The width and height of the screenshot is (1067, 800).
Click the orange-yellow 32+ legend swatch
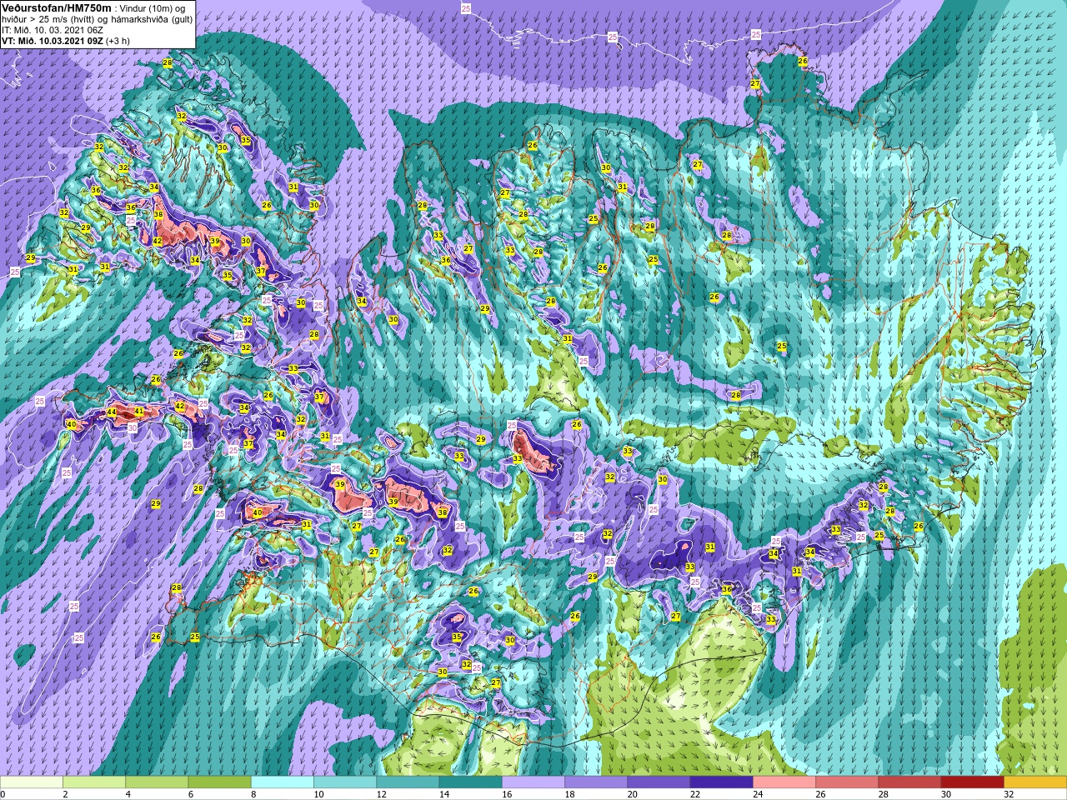pos(1035,782)
